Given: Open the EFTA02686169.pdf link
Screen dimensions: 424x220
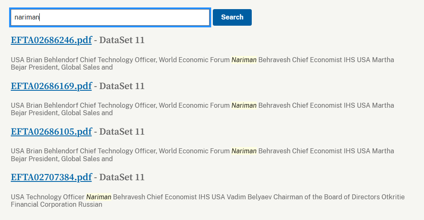Looking at the screenshot, I should 51,86.
